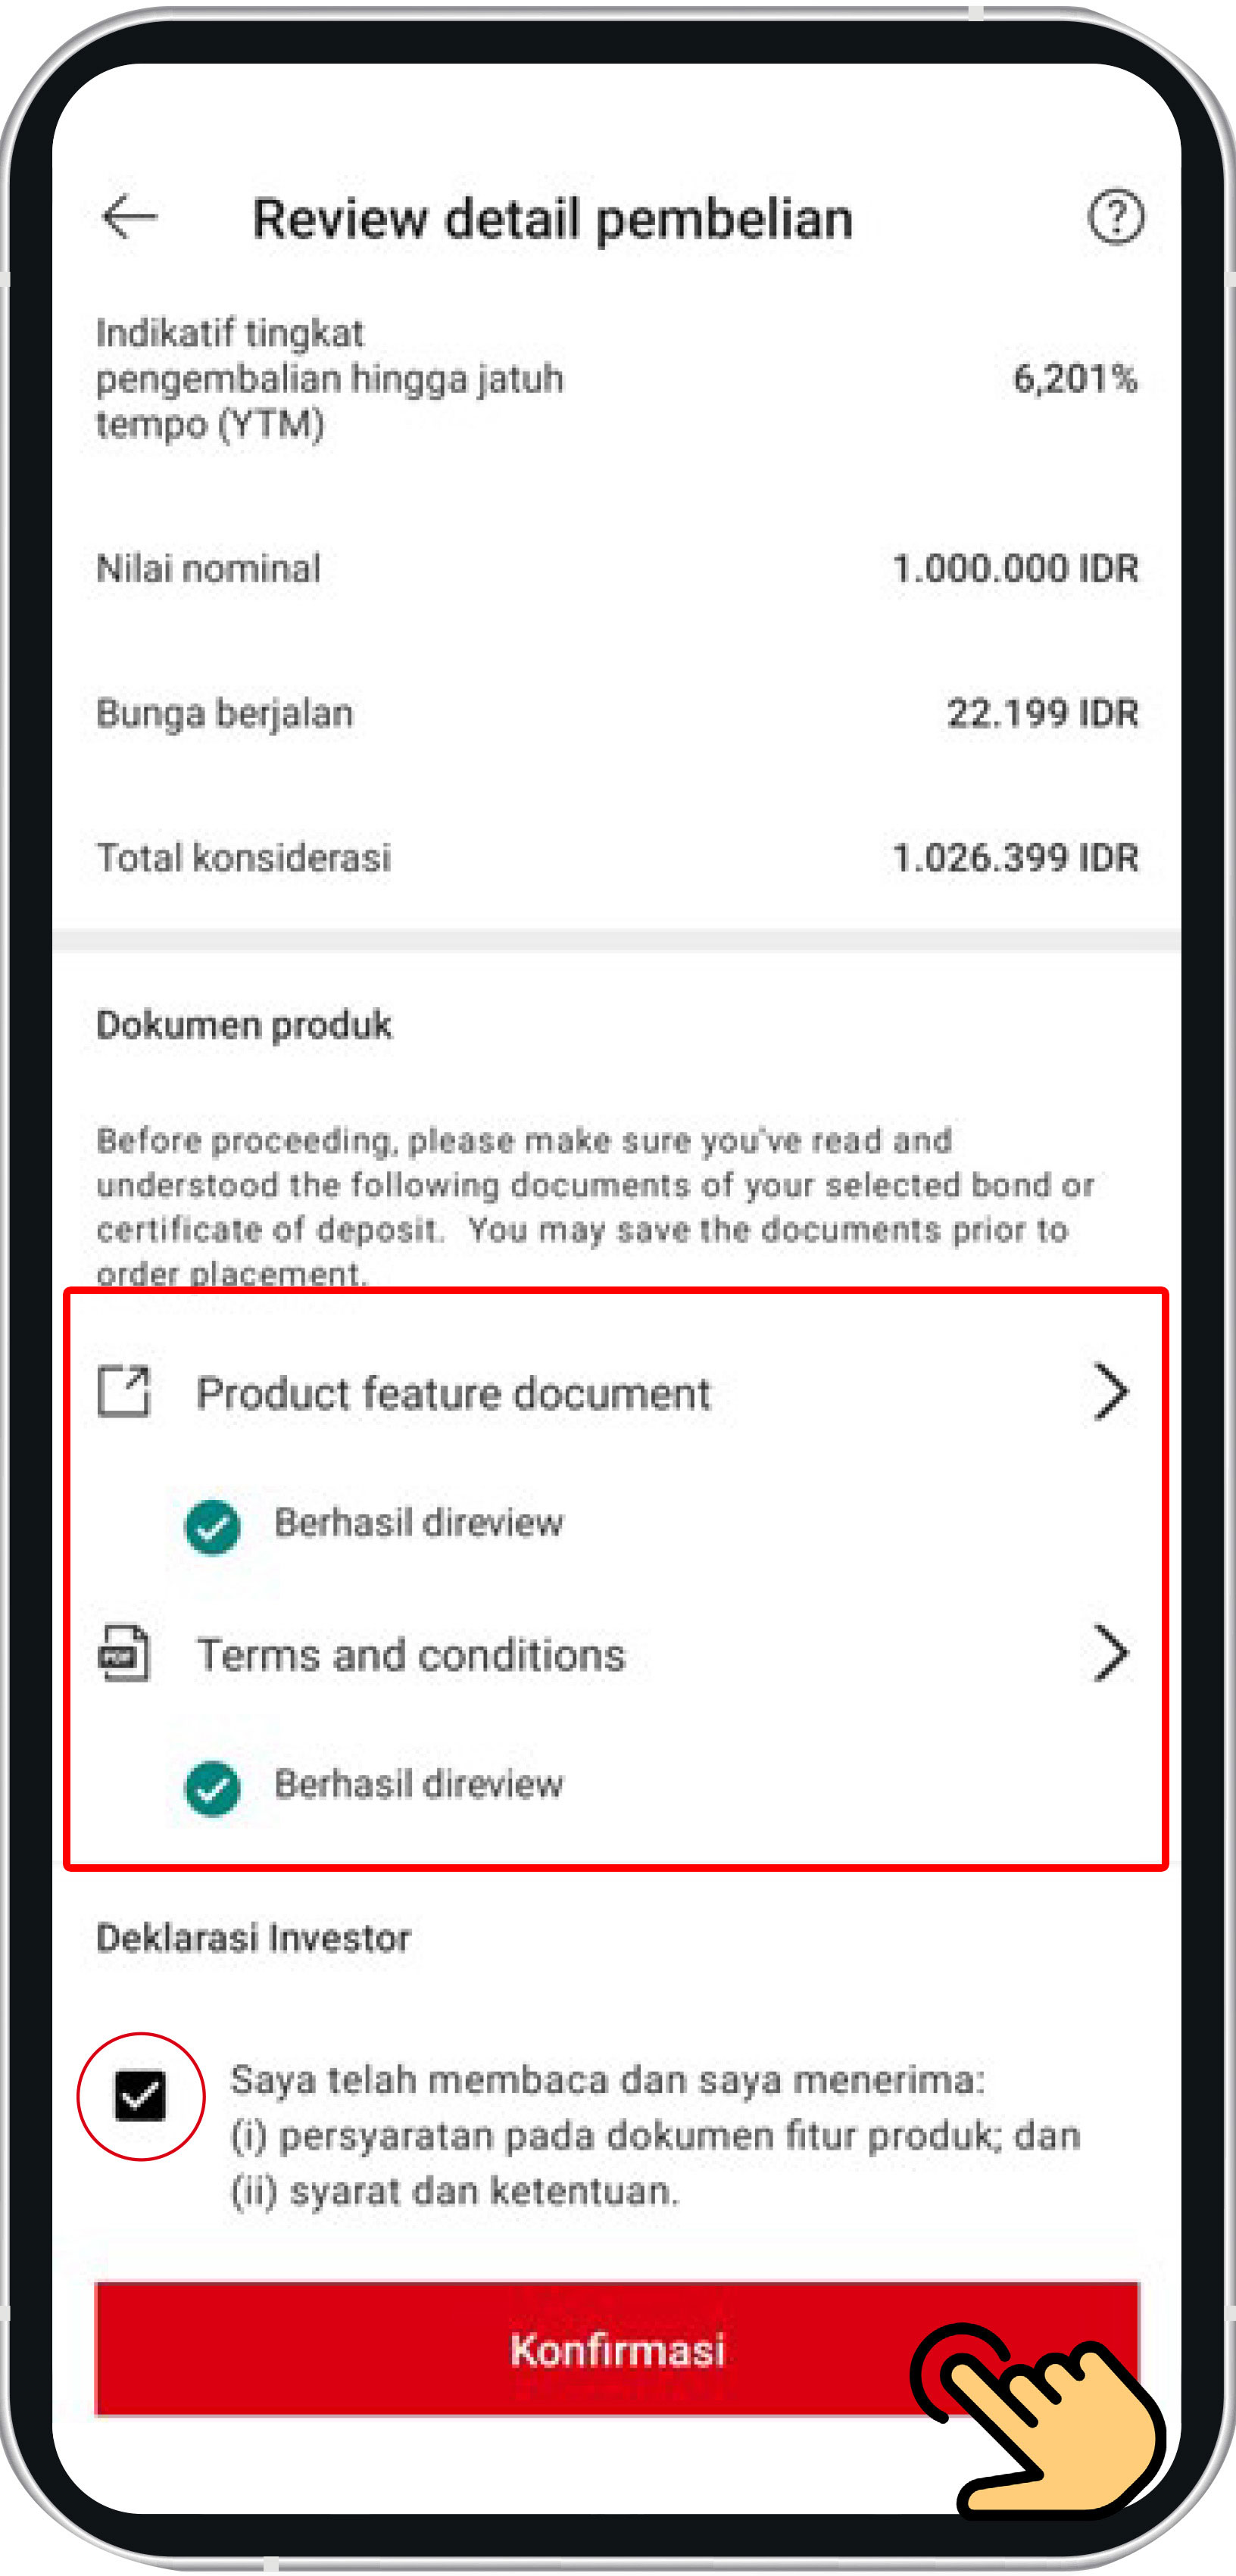
Task: Click green checkmark under Terms and conditions
Action: pos(212,1789)
